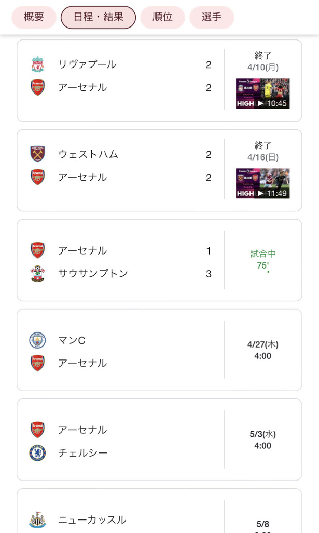Click the マンC team name
Viewport: 319px width, 533px height.
[72, 340]
